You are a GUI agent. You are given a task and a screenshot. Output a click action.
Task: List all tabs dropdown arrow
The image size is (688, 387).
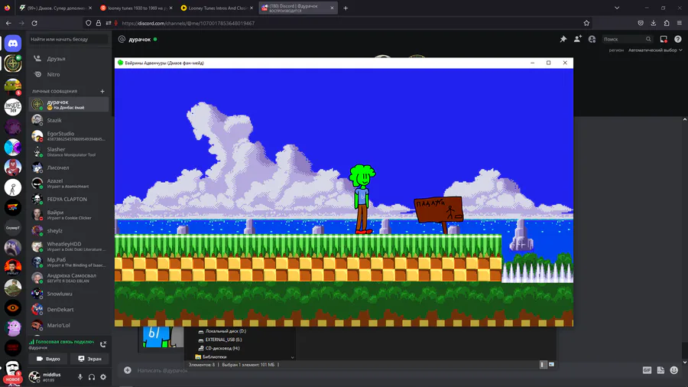pyautogui.click(x=617, y=8)
